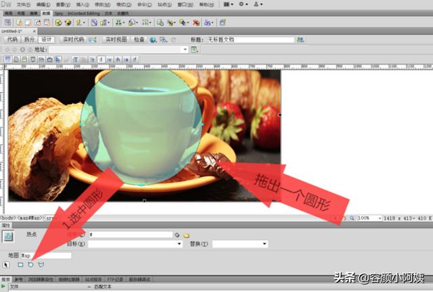Click the icon right of address dropdown
The image size is (433, 292).
195,49
